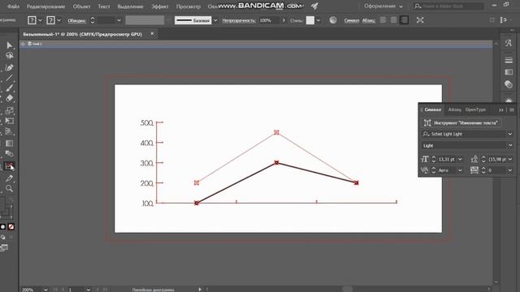
Task: Click the rocket GPU performance icon
Action: 314,6
